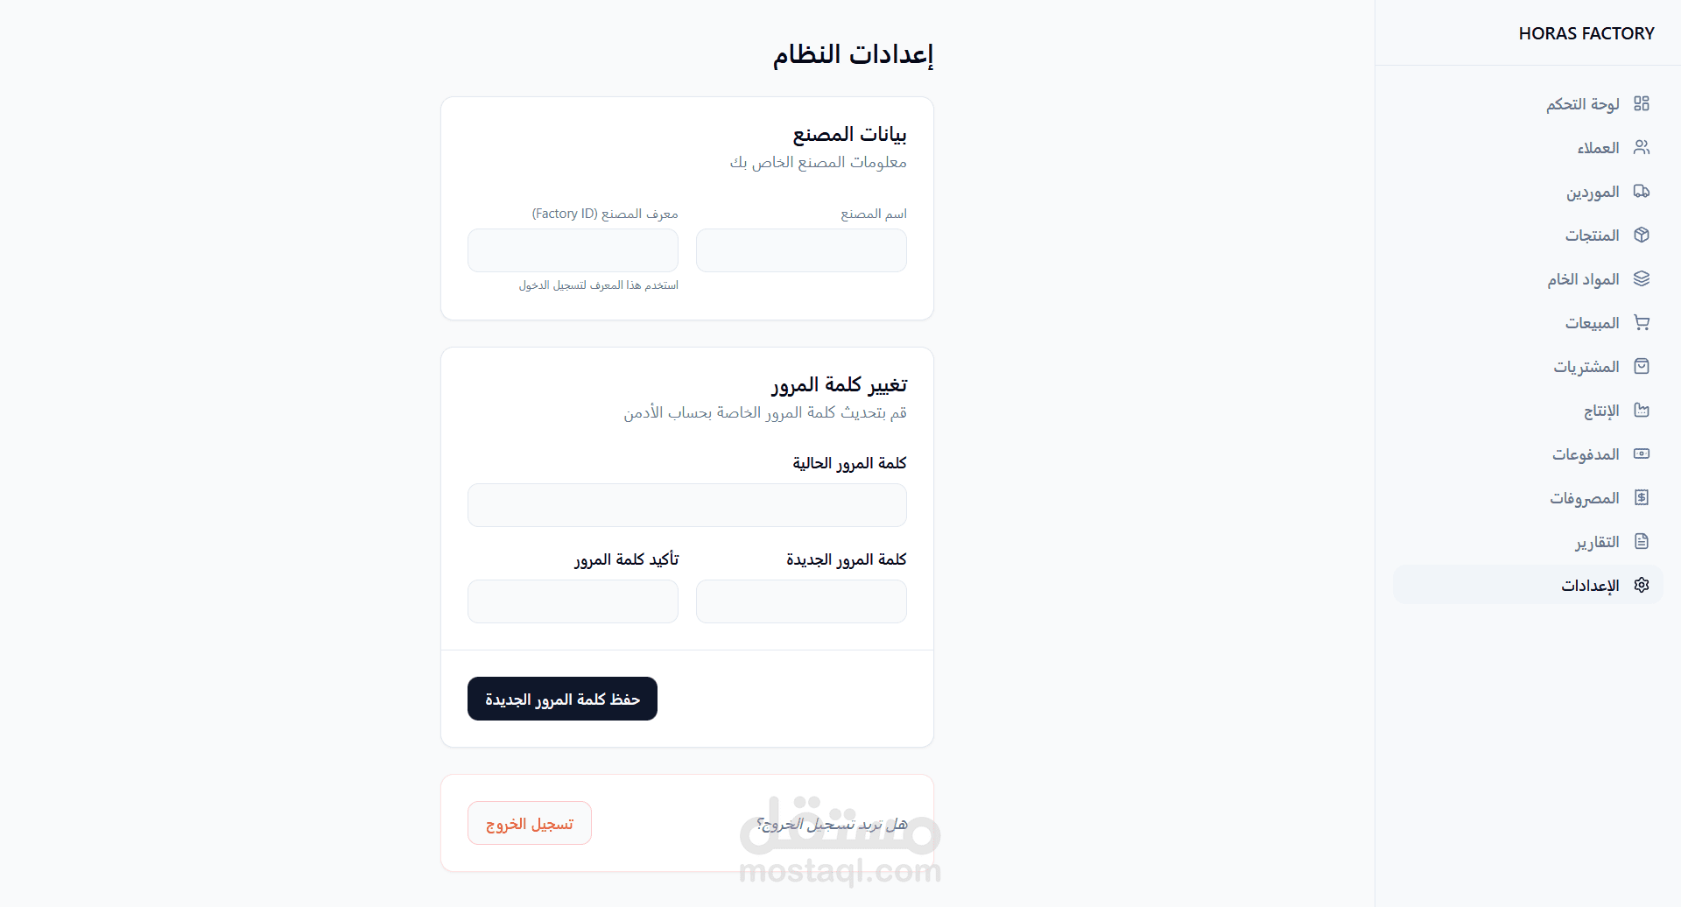Click the raw materials layers icon
Screen dimensions: 1681x907
1642,278
